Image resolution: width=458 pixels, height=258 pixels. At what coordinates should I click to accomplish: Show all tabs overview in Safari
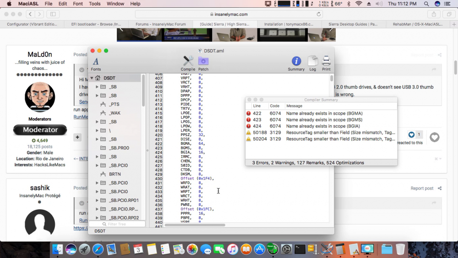coord(449,14)
